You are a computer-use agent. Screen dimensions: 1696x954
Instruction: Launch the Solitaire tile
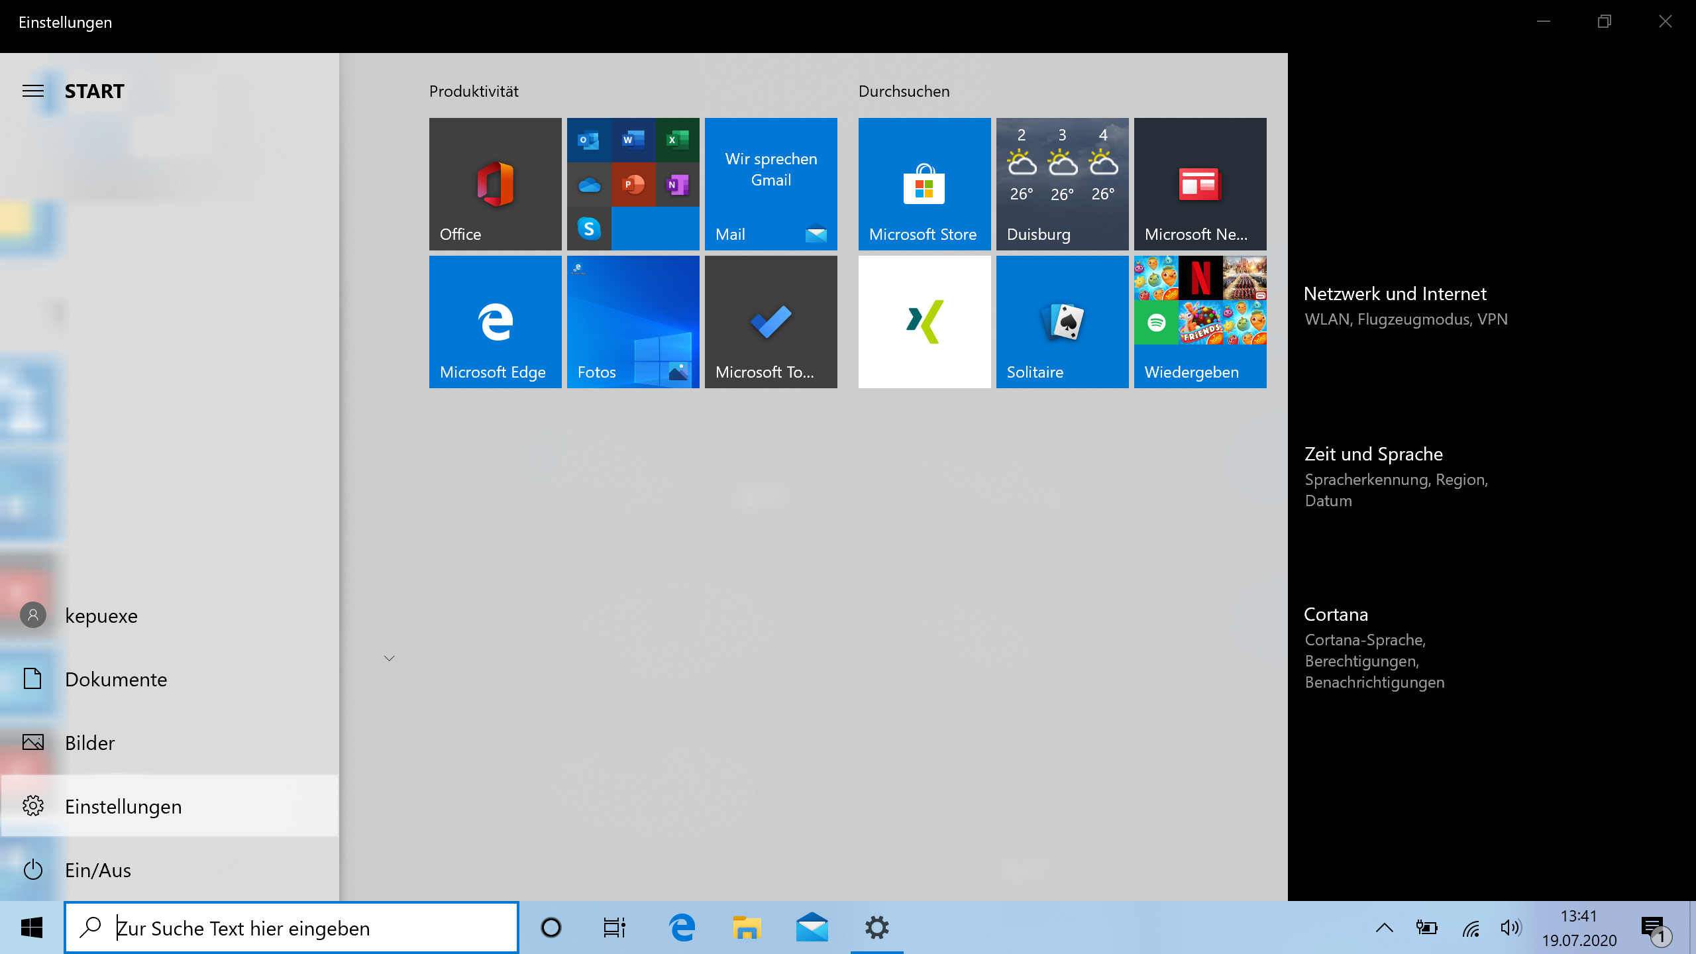tap(1062, 321)
